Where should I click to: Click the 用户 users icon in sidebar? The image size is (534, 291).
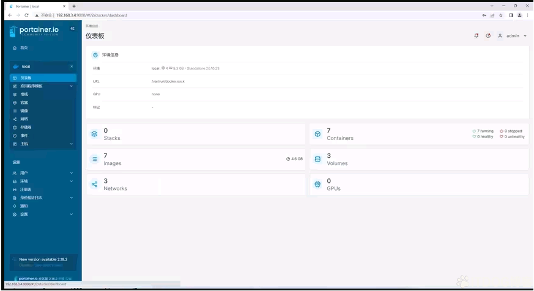pyautogui.click(x=15, y=173)
